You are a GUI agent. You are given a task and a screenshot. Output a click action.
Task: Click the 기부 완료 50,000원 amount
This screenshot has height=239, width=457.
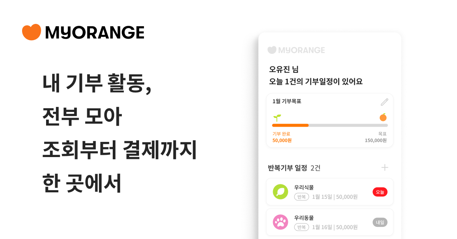[x=282, y=140]
